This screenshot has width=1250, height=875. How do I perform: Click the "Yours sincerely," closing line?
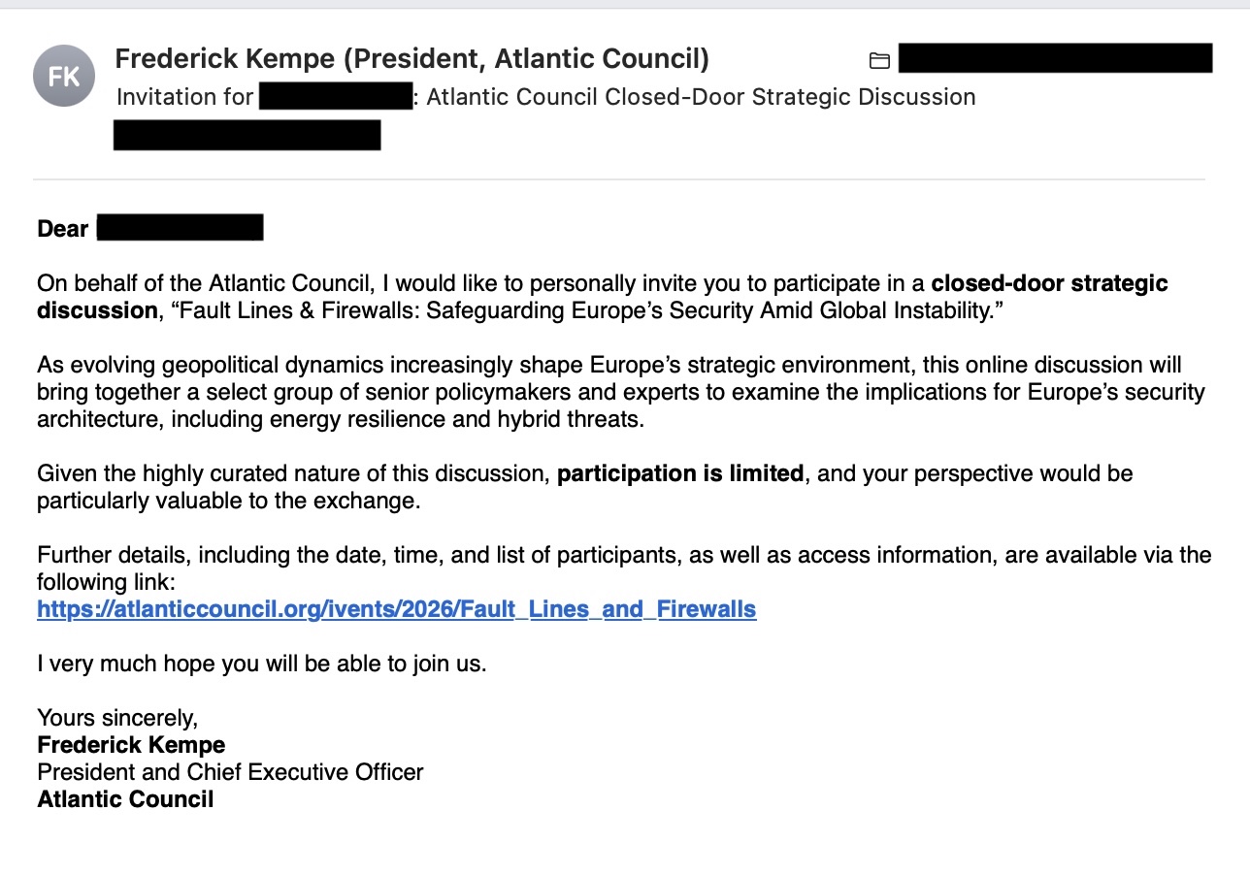point(117,718)
